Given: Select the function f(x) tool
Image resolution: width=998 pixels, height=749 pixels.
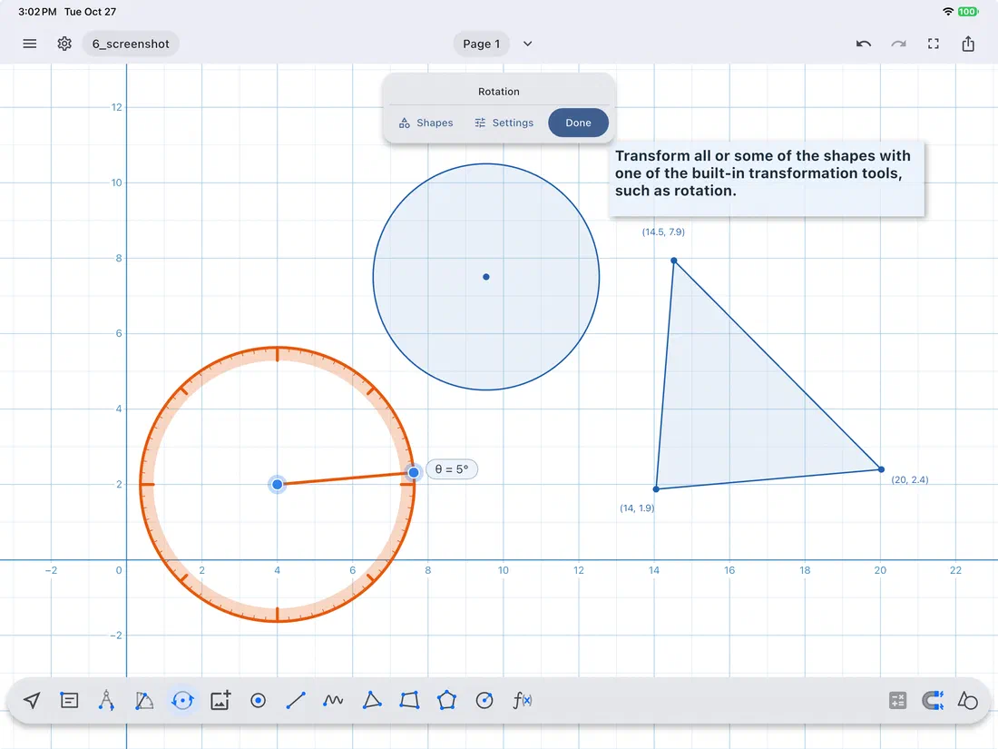Looking at the screenshot, I should [523, 701].
